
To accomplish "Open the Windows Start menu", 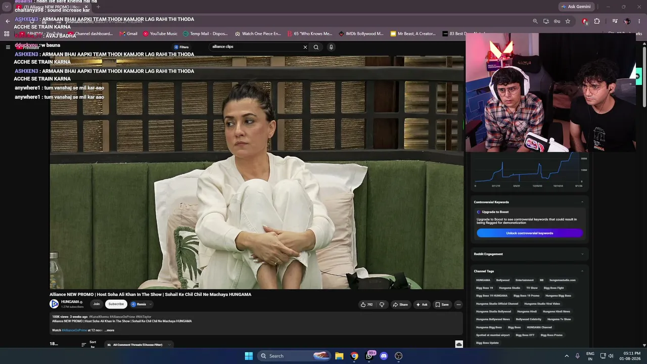I will (249, 356).
